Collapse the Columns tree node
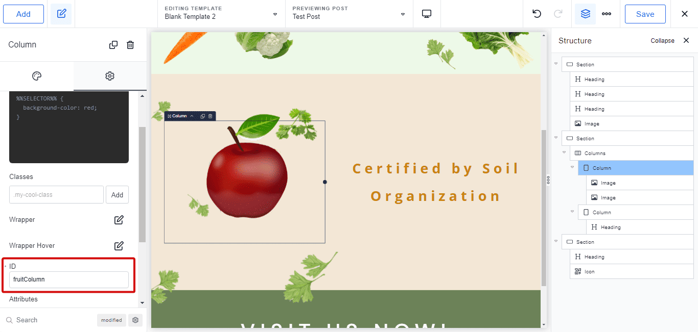 click(x=564, y=152)
